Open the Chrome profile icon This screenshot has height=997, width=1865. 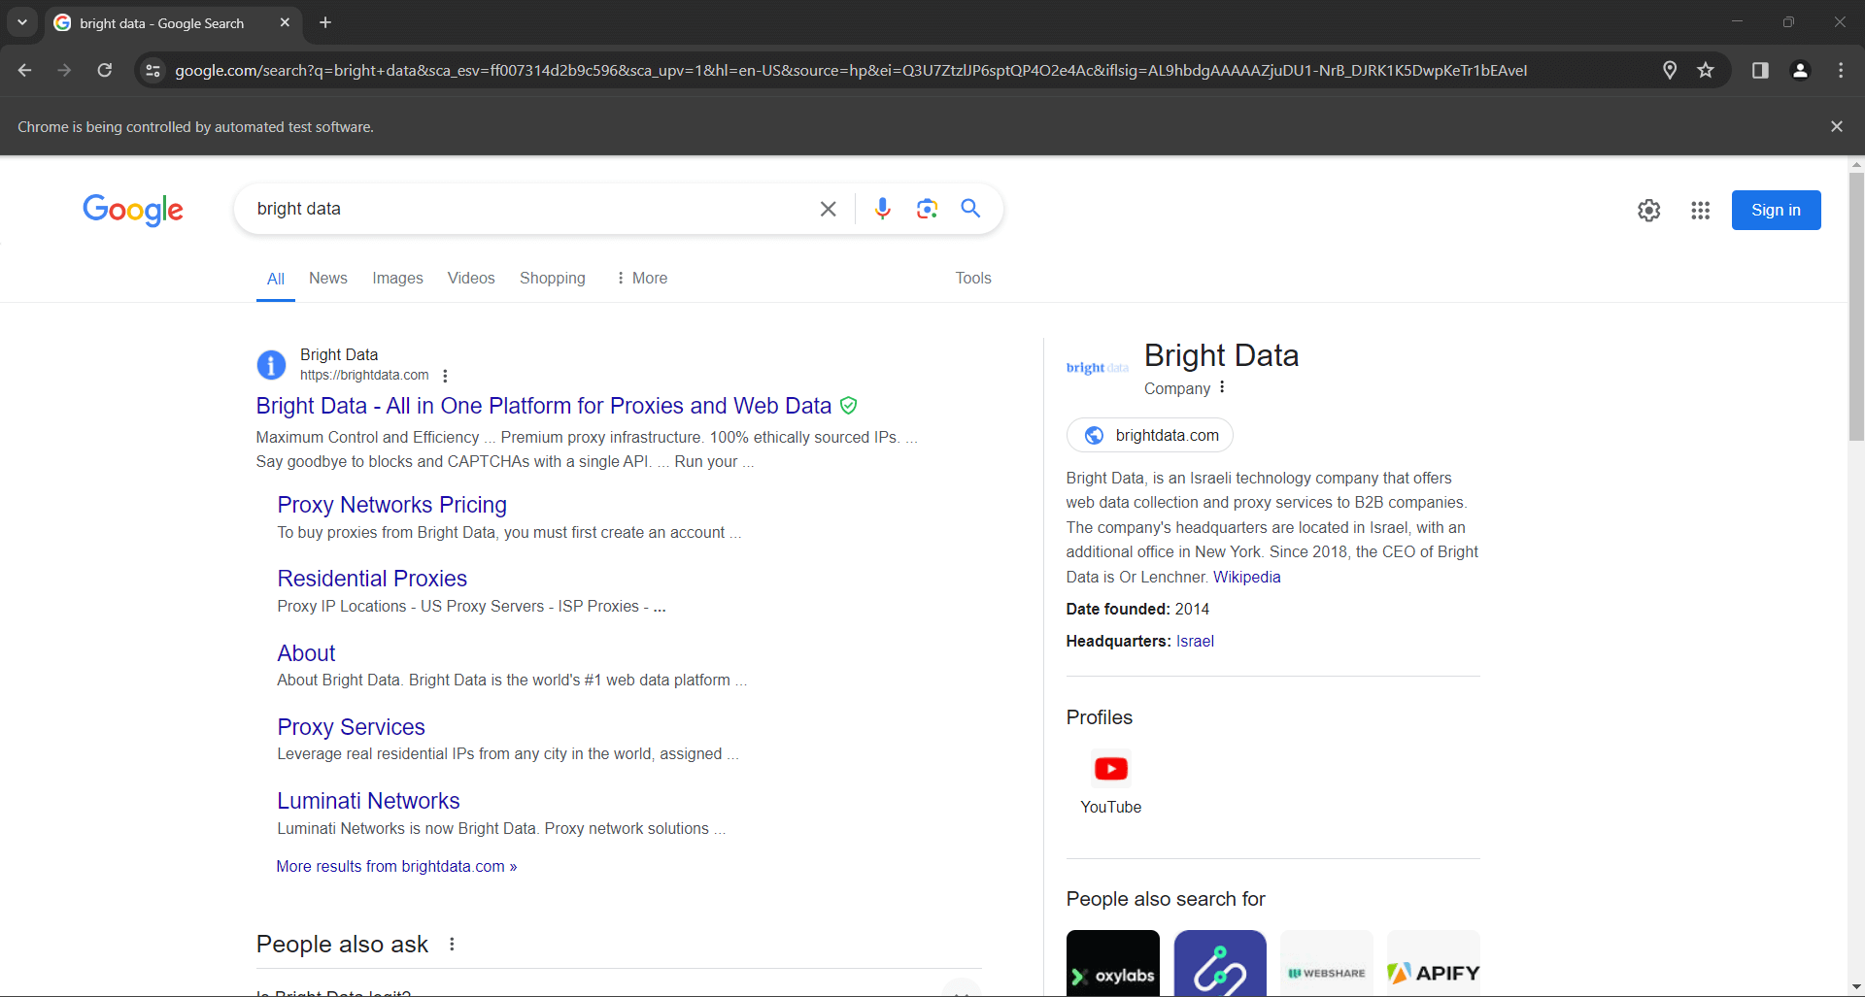(x=1800, y=70)
